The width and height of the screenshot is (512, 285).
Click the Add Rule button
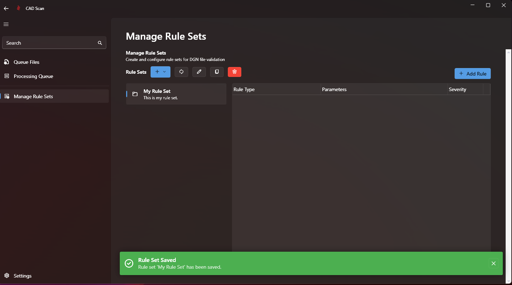click(472, 74)
